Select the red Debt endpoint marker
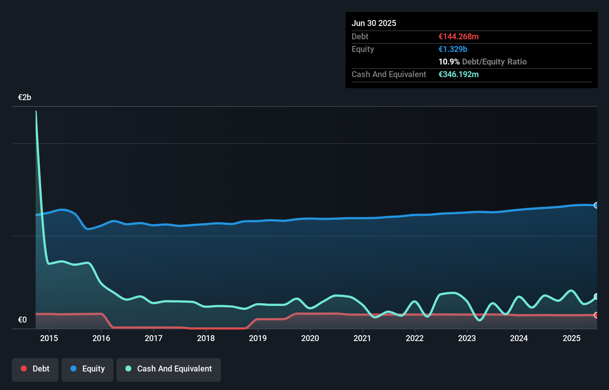Viewport: 609px width, 390px height. click(x=596, y=315)
